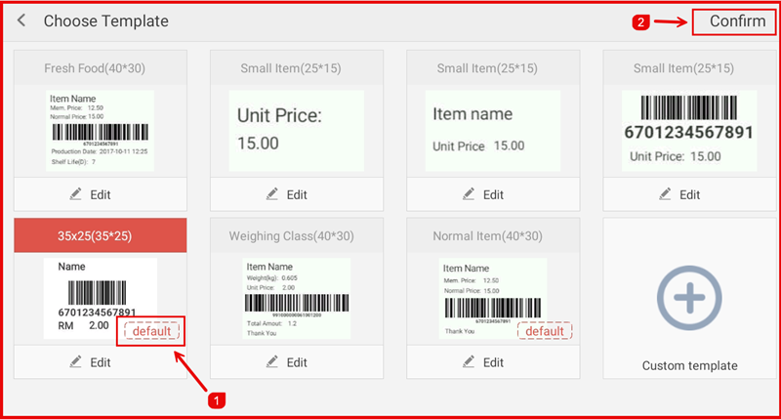Click default badge on 35x25 template
Viewport: 781px width, 419px height.
[x=151, y=331]
